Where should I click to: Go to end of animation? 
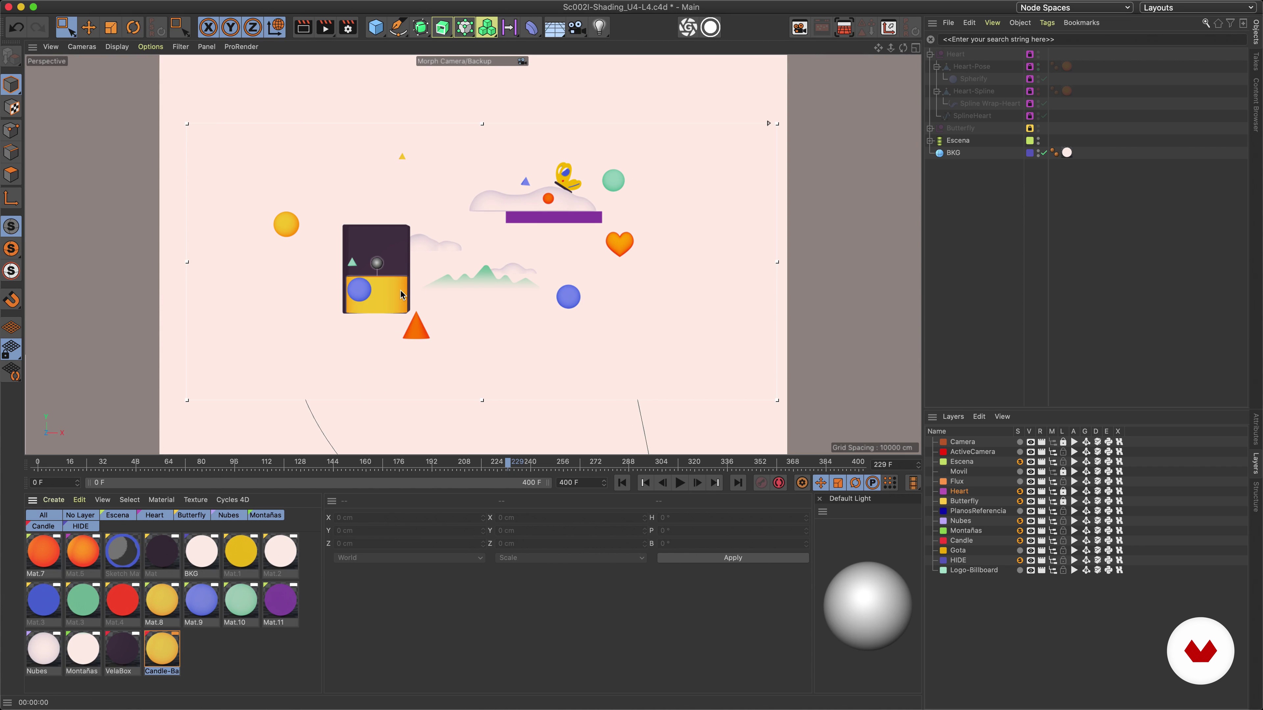pos(737,483)
